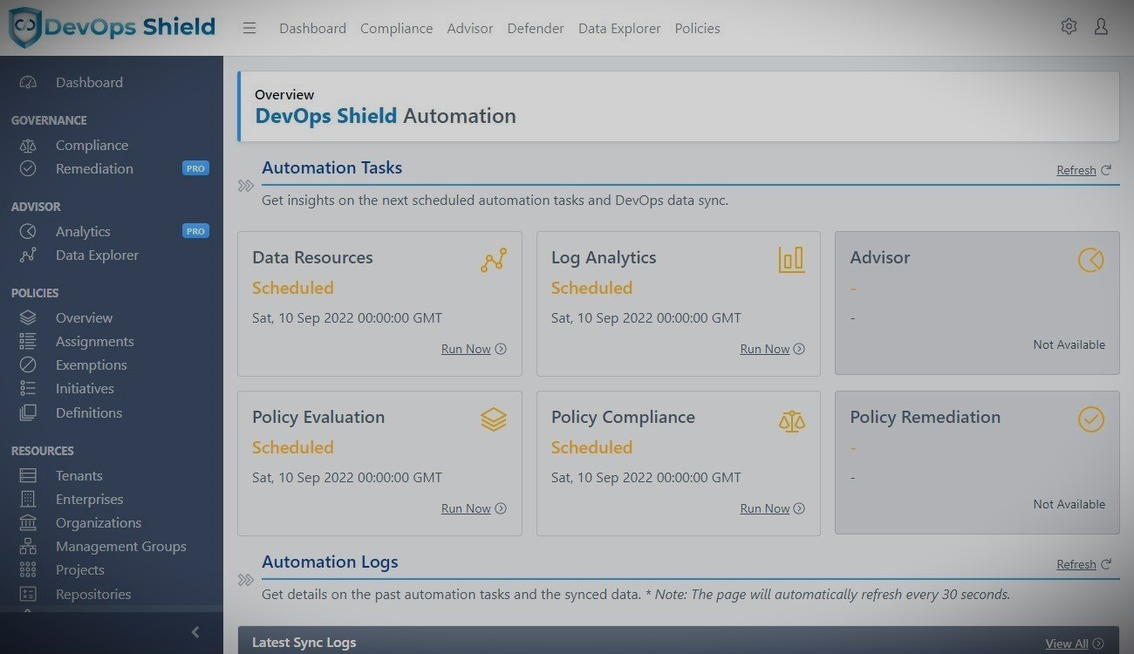
Task: Click the Advisor pie chart icon
Action: pos(1090,260)
